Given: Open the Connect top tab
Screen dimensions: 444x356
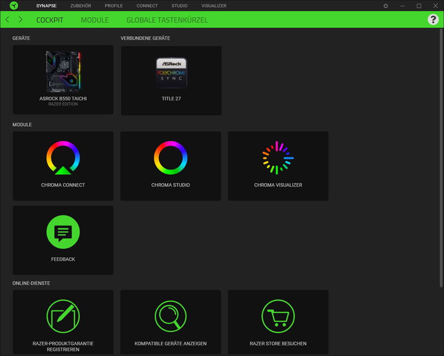Looking at the screenshot, I should click(x=147, y=6).
